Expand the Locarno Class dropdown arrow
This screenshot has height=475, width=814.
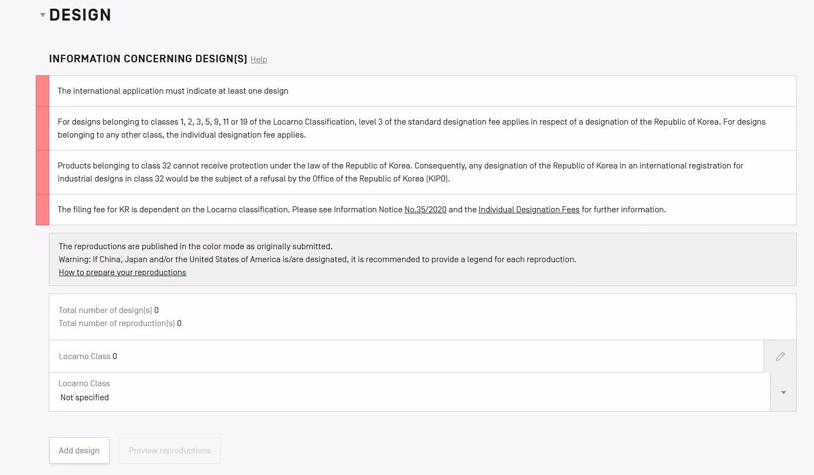point(783,392)
